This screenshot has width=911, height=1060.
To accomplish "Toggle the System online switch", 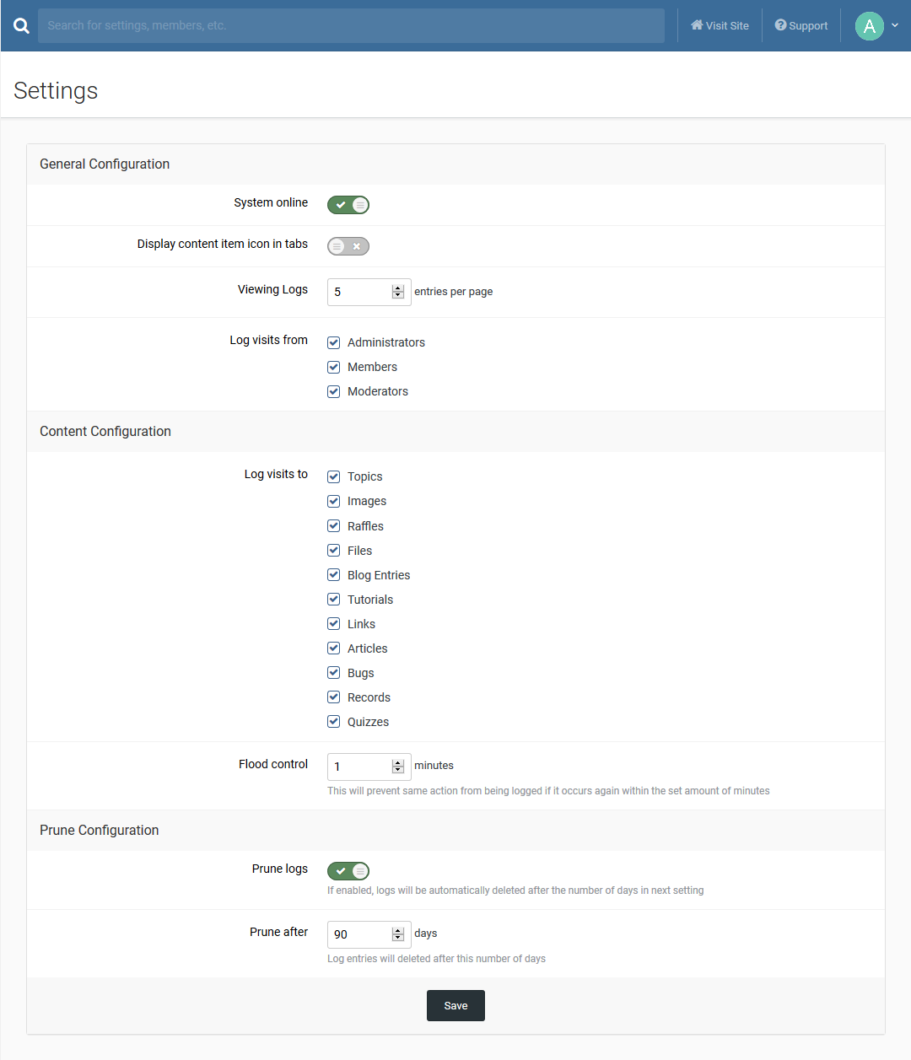I will coord(348,205).
